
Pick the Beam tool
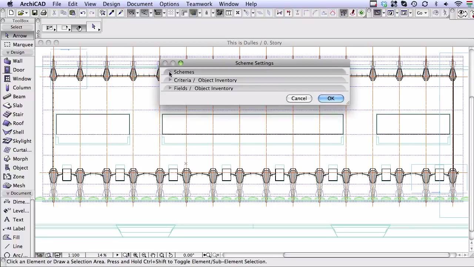tap(17, 96)
